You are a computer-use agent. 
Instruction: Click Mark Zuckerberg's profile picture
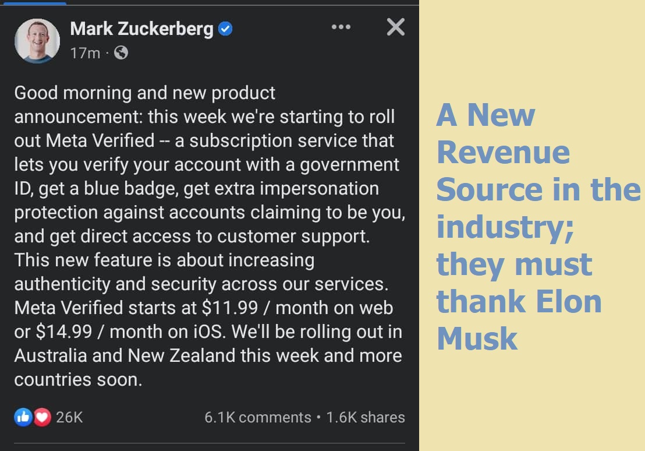click(x=37, y=41)
